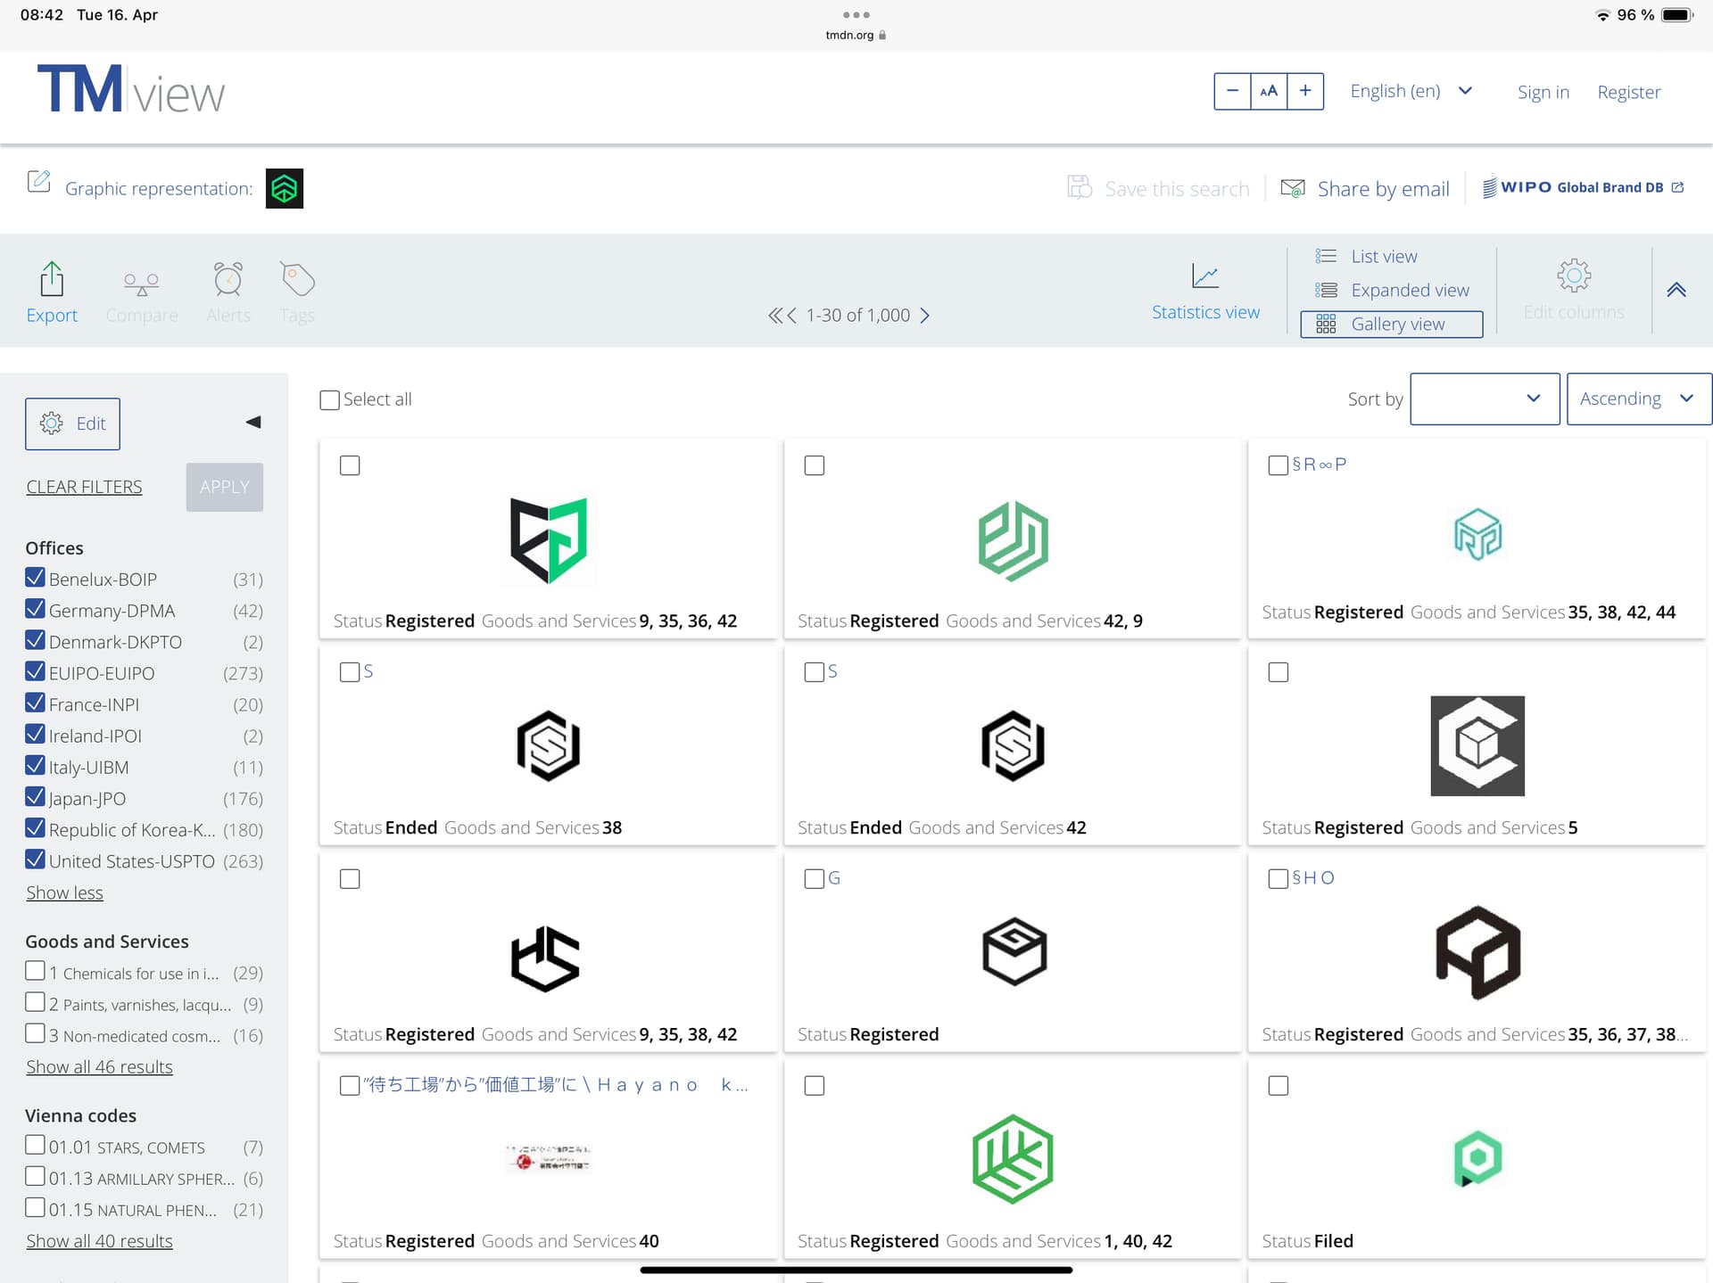Open the green shield logo trademark thumbnail
This screenshot has height=1283, width=1713.
pyautogui.click(x=549, y=540)
